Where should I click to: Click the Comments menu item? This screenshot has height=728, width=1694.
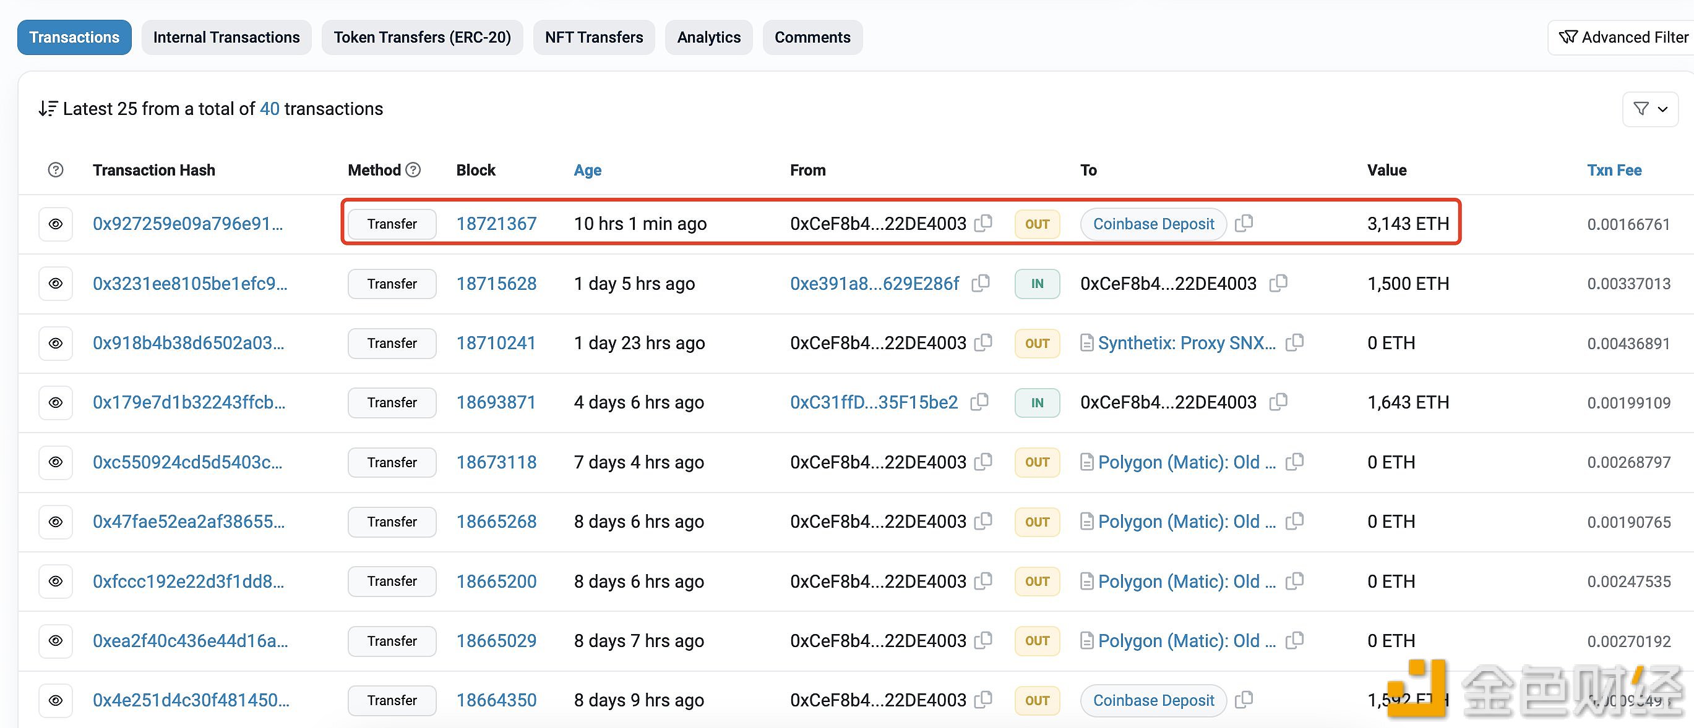coord(811,36)
